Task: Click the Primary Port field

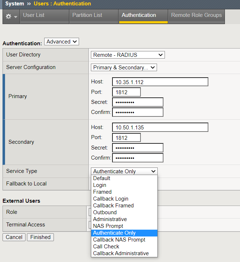Action: click(x=126, y=92)
